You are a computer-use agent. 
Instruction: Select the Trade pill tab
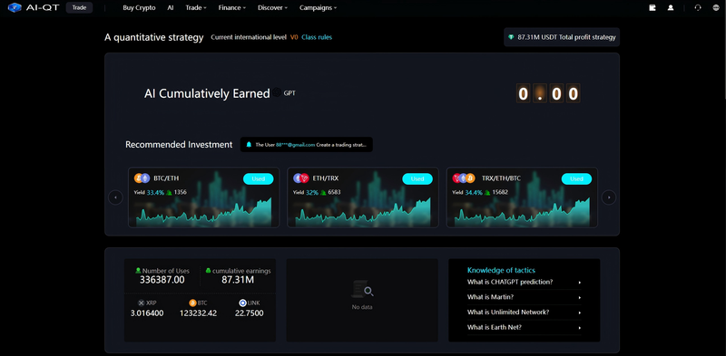pos(79,7)
